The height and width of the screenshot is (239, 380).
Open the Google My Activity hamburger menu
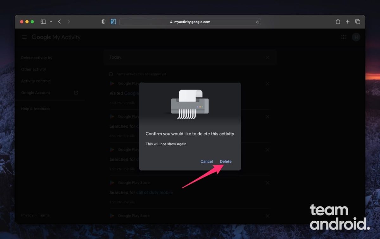coord(24,37)
